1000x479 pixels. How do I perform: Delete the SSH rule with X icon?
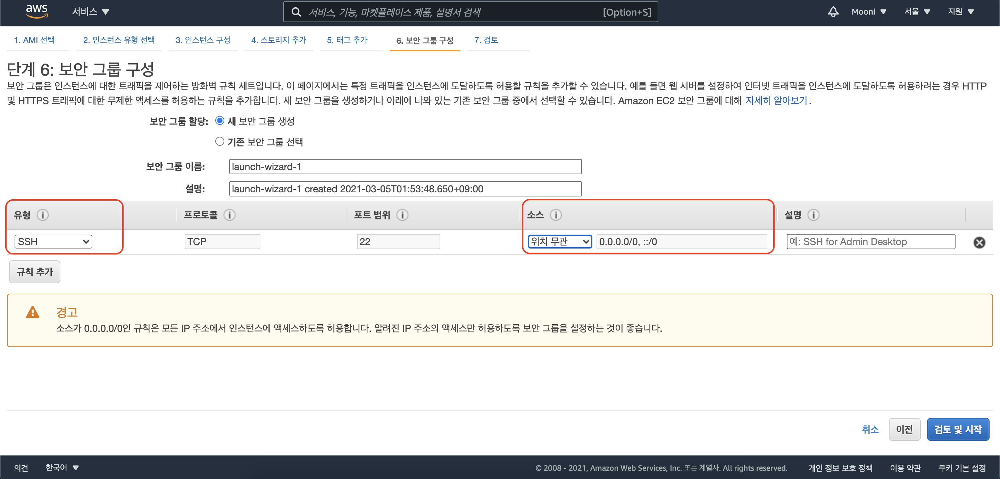(x=979, y=243)
